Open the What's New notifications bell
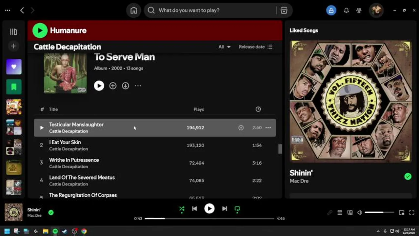The height and width of the screenshot is (236, 419). pos(346,10)
